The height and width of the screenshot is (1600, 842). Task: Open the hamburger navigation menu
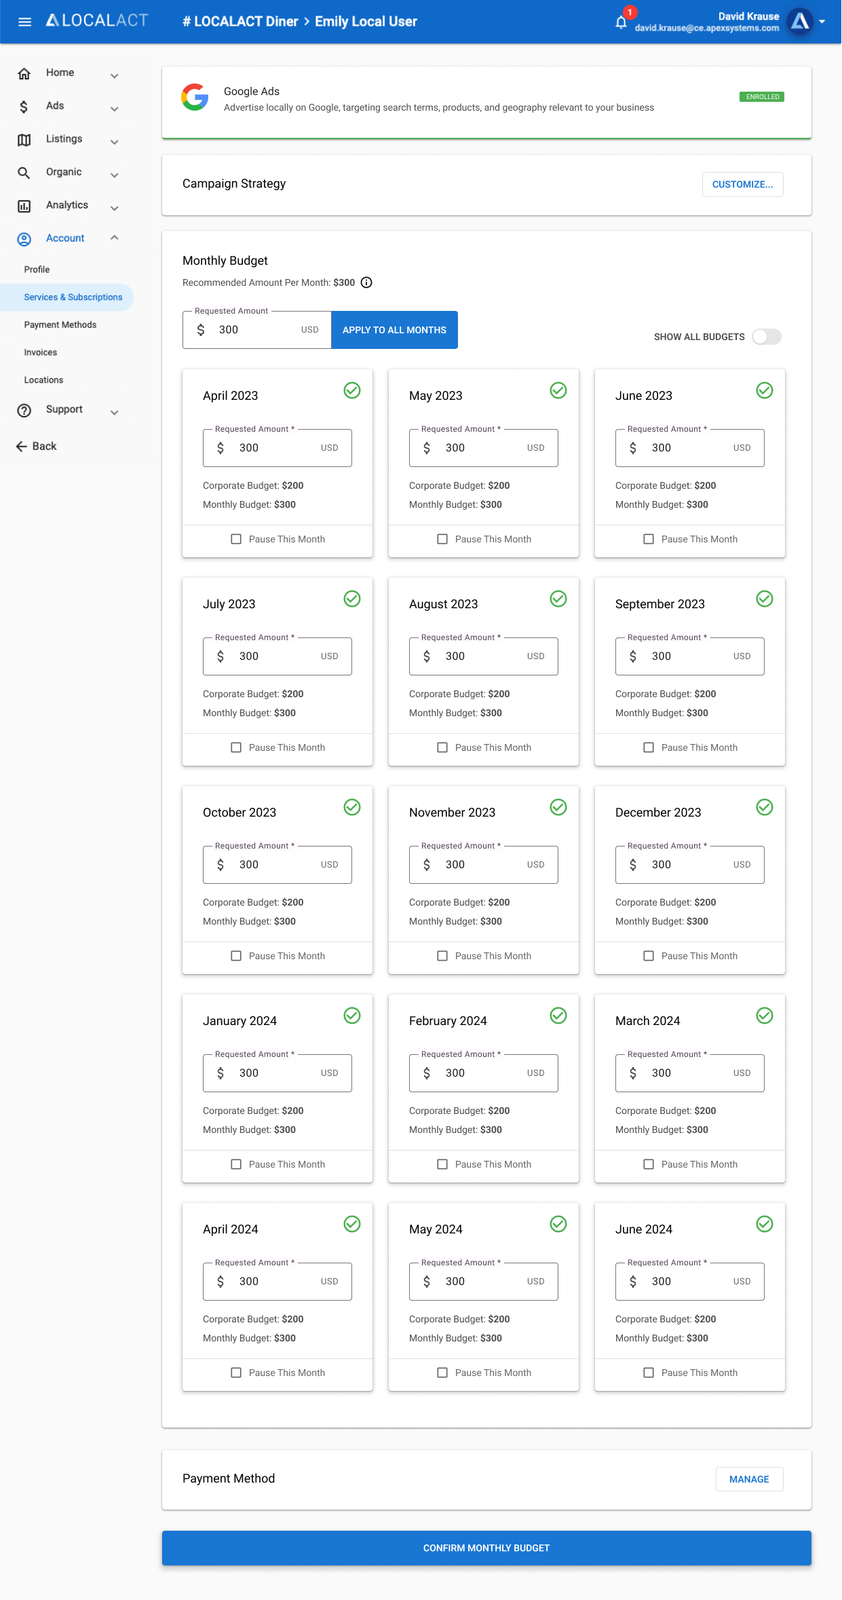tap(24, 22)
